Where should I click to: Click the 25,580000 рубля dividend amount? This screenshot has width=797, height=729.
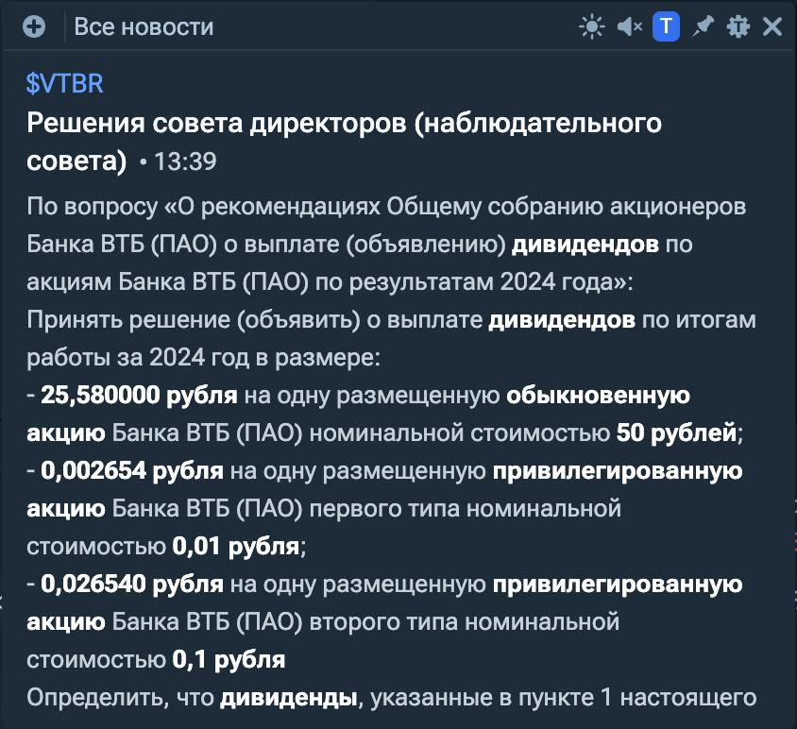click(x=131, y=395)
